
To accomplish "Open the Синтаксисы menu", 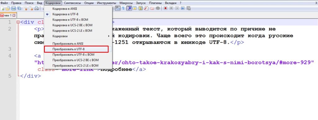I will point(72,3).
